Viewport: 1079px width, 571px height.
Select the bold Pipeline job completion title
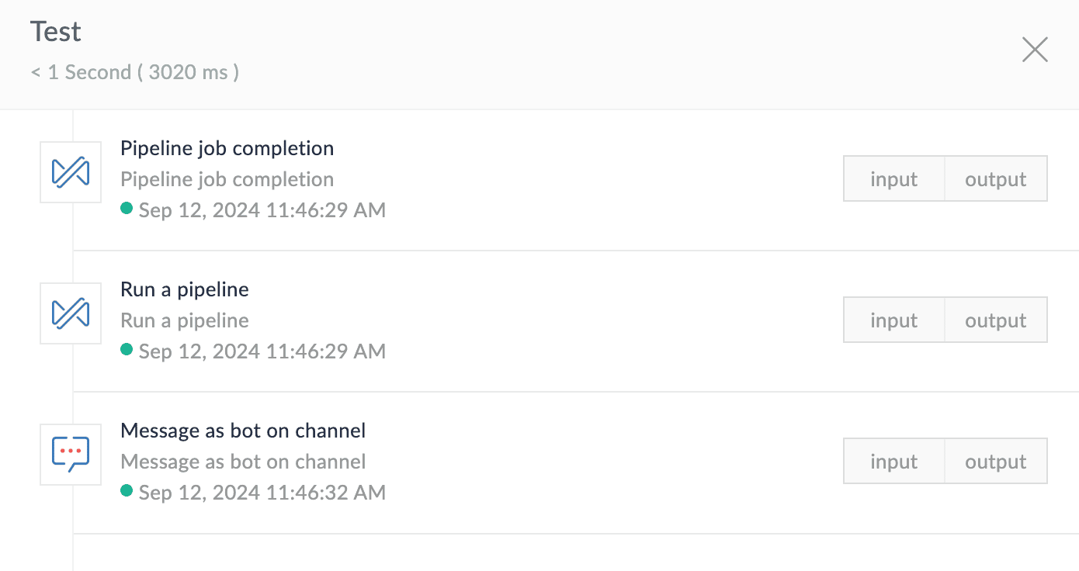tap(227, 148)
